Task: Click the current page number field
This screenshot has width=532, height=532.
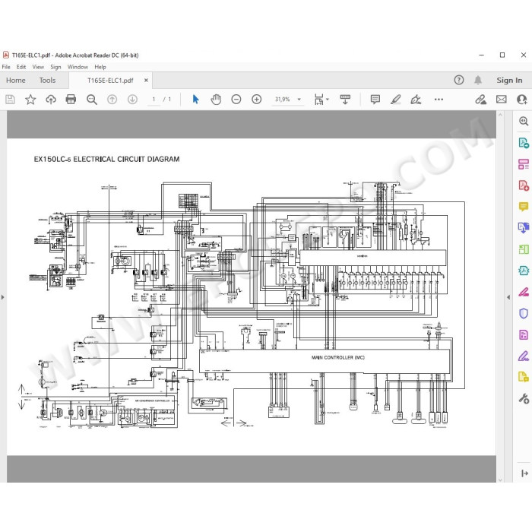Action: click(x=154, y=100)
